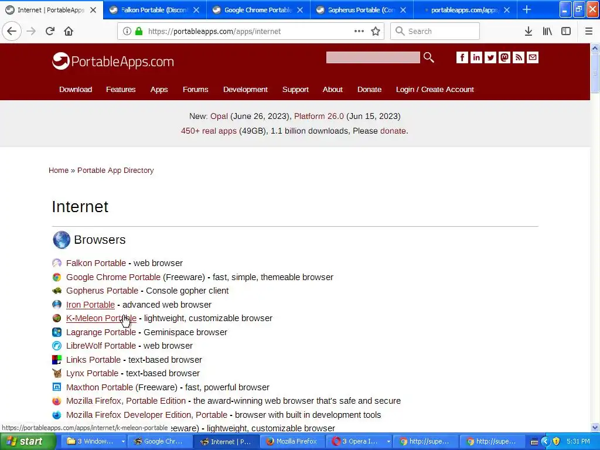The height and width of the screenshot is (450, 600).
Task: Click the Maxthon Portable blue icon
Action: click(57, 387)
